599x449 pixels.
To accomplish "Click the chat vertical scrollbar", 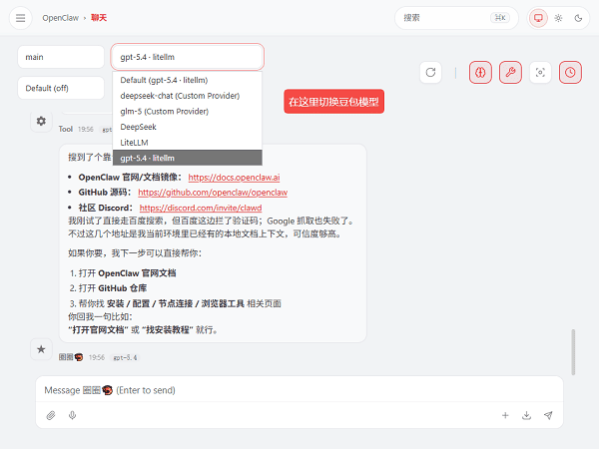I will point(573,351).
